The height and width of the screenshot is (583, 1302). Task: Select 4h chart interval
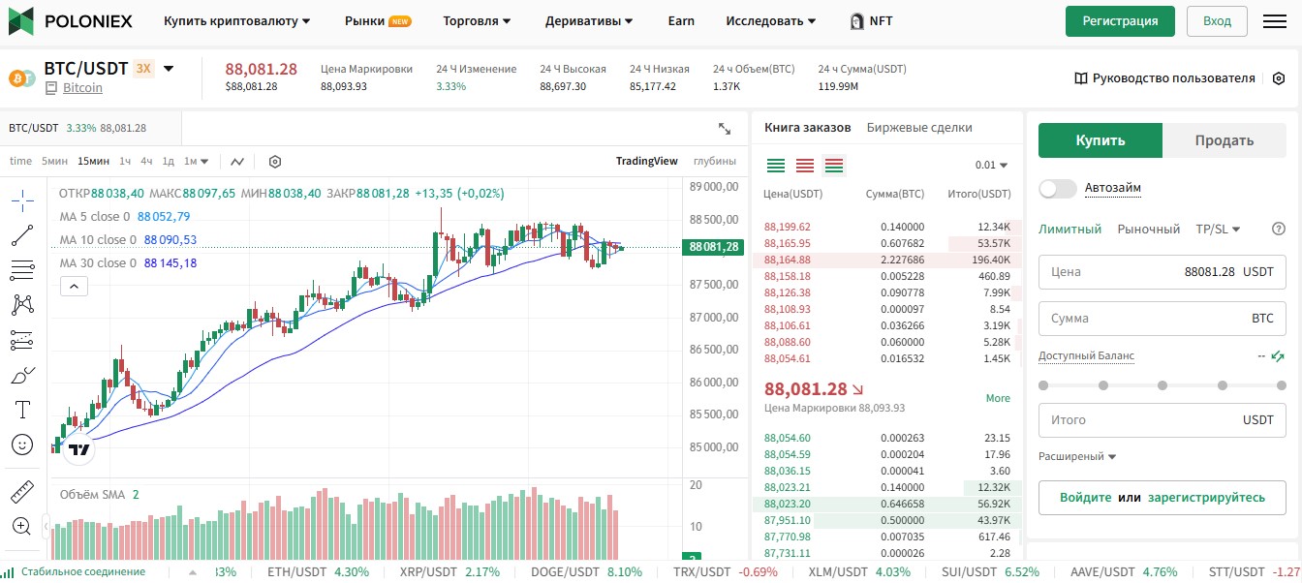(x=146, y=162)
